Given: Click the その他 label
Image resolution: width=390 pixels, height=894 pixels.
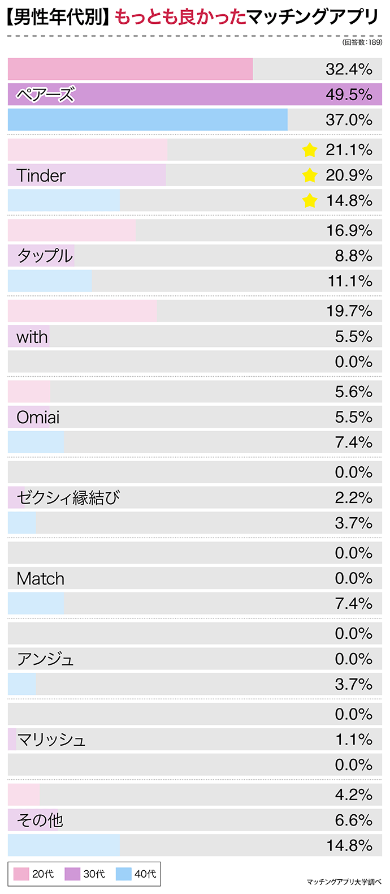Looking at the screenshot, I should click(40, 820).
